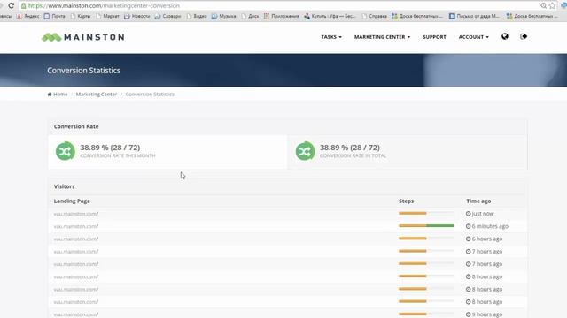Click the steps progress bar for '6 hours ago'
This screenshot has width=567, height=318.
coord(426,238)
